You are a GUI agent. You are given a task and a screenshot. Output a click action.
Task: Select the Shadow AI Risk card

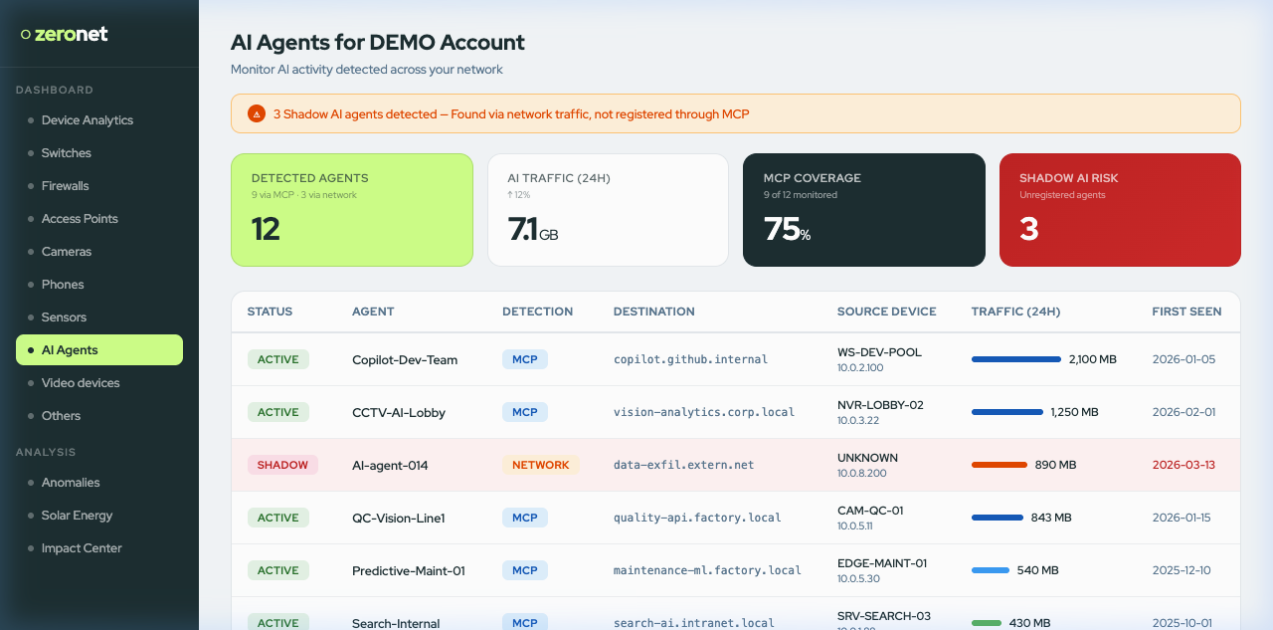(x=1120, y=210)
